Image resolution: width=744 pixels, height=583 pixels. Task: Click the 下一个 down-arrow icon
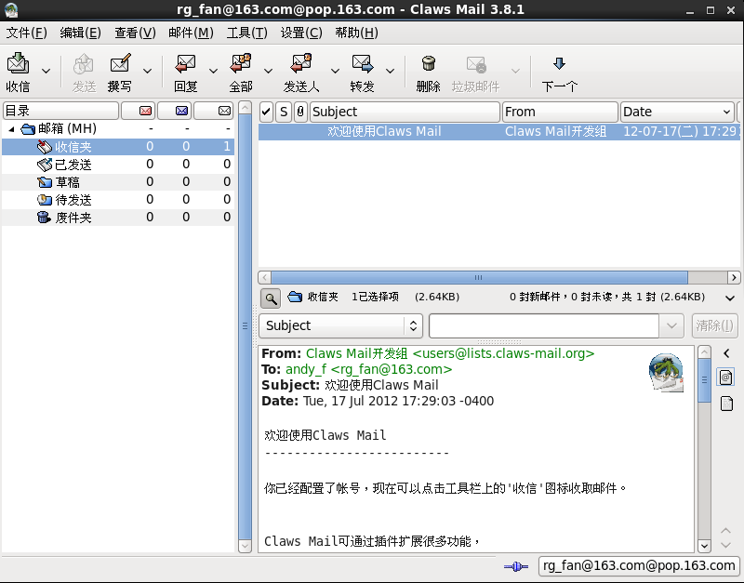coord(560,63)
